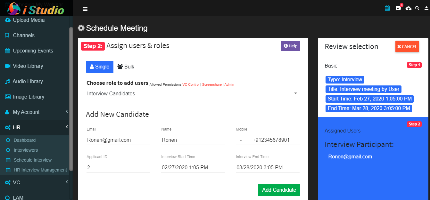The height and width of the screenshot is (200, 430).
Task: Switch to Single user mode
Action: pos(100,67)
